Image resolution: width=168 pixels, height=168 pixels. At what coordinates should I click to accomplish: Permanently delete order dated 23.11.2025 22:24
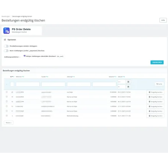coord(155,111)
